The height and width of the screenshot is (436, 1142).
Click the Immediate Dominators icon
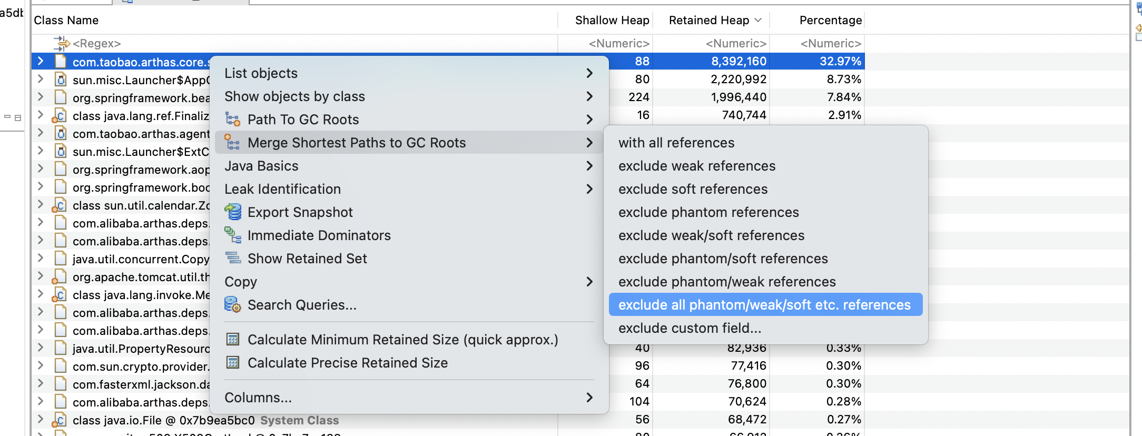(x=232, y=235)
